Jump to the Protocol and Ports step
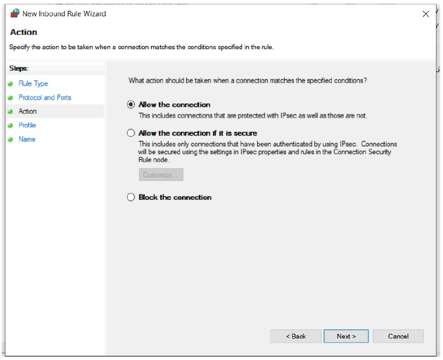 (45, 97)
